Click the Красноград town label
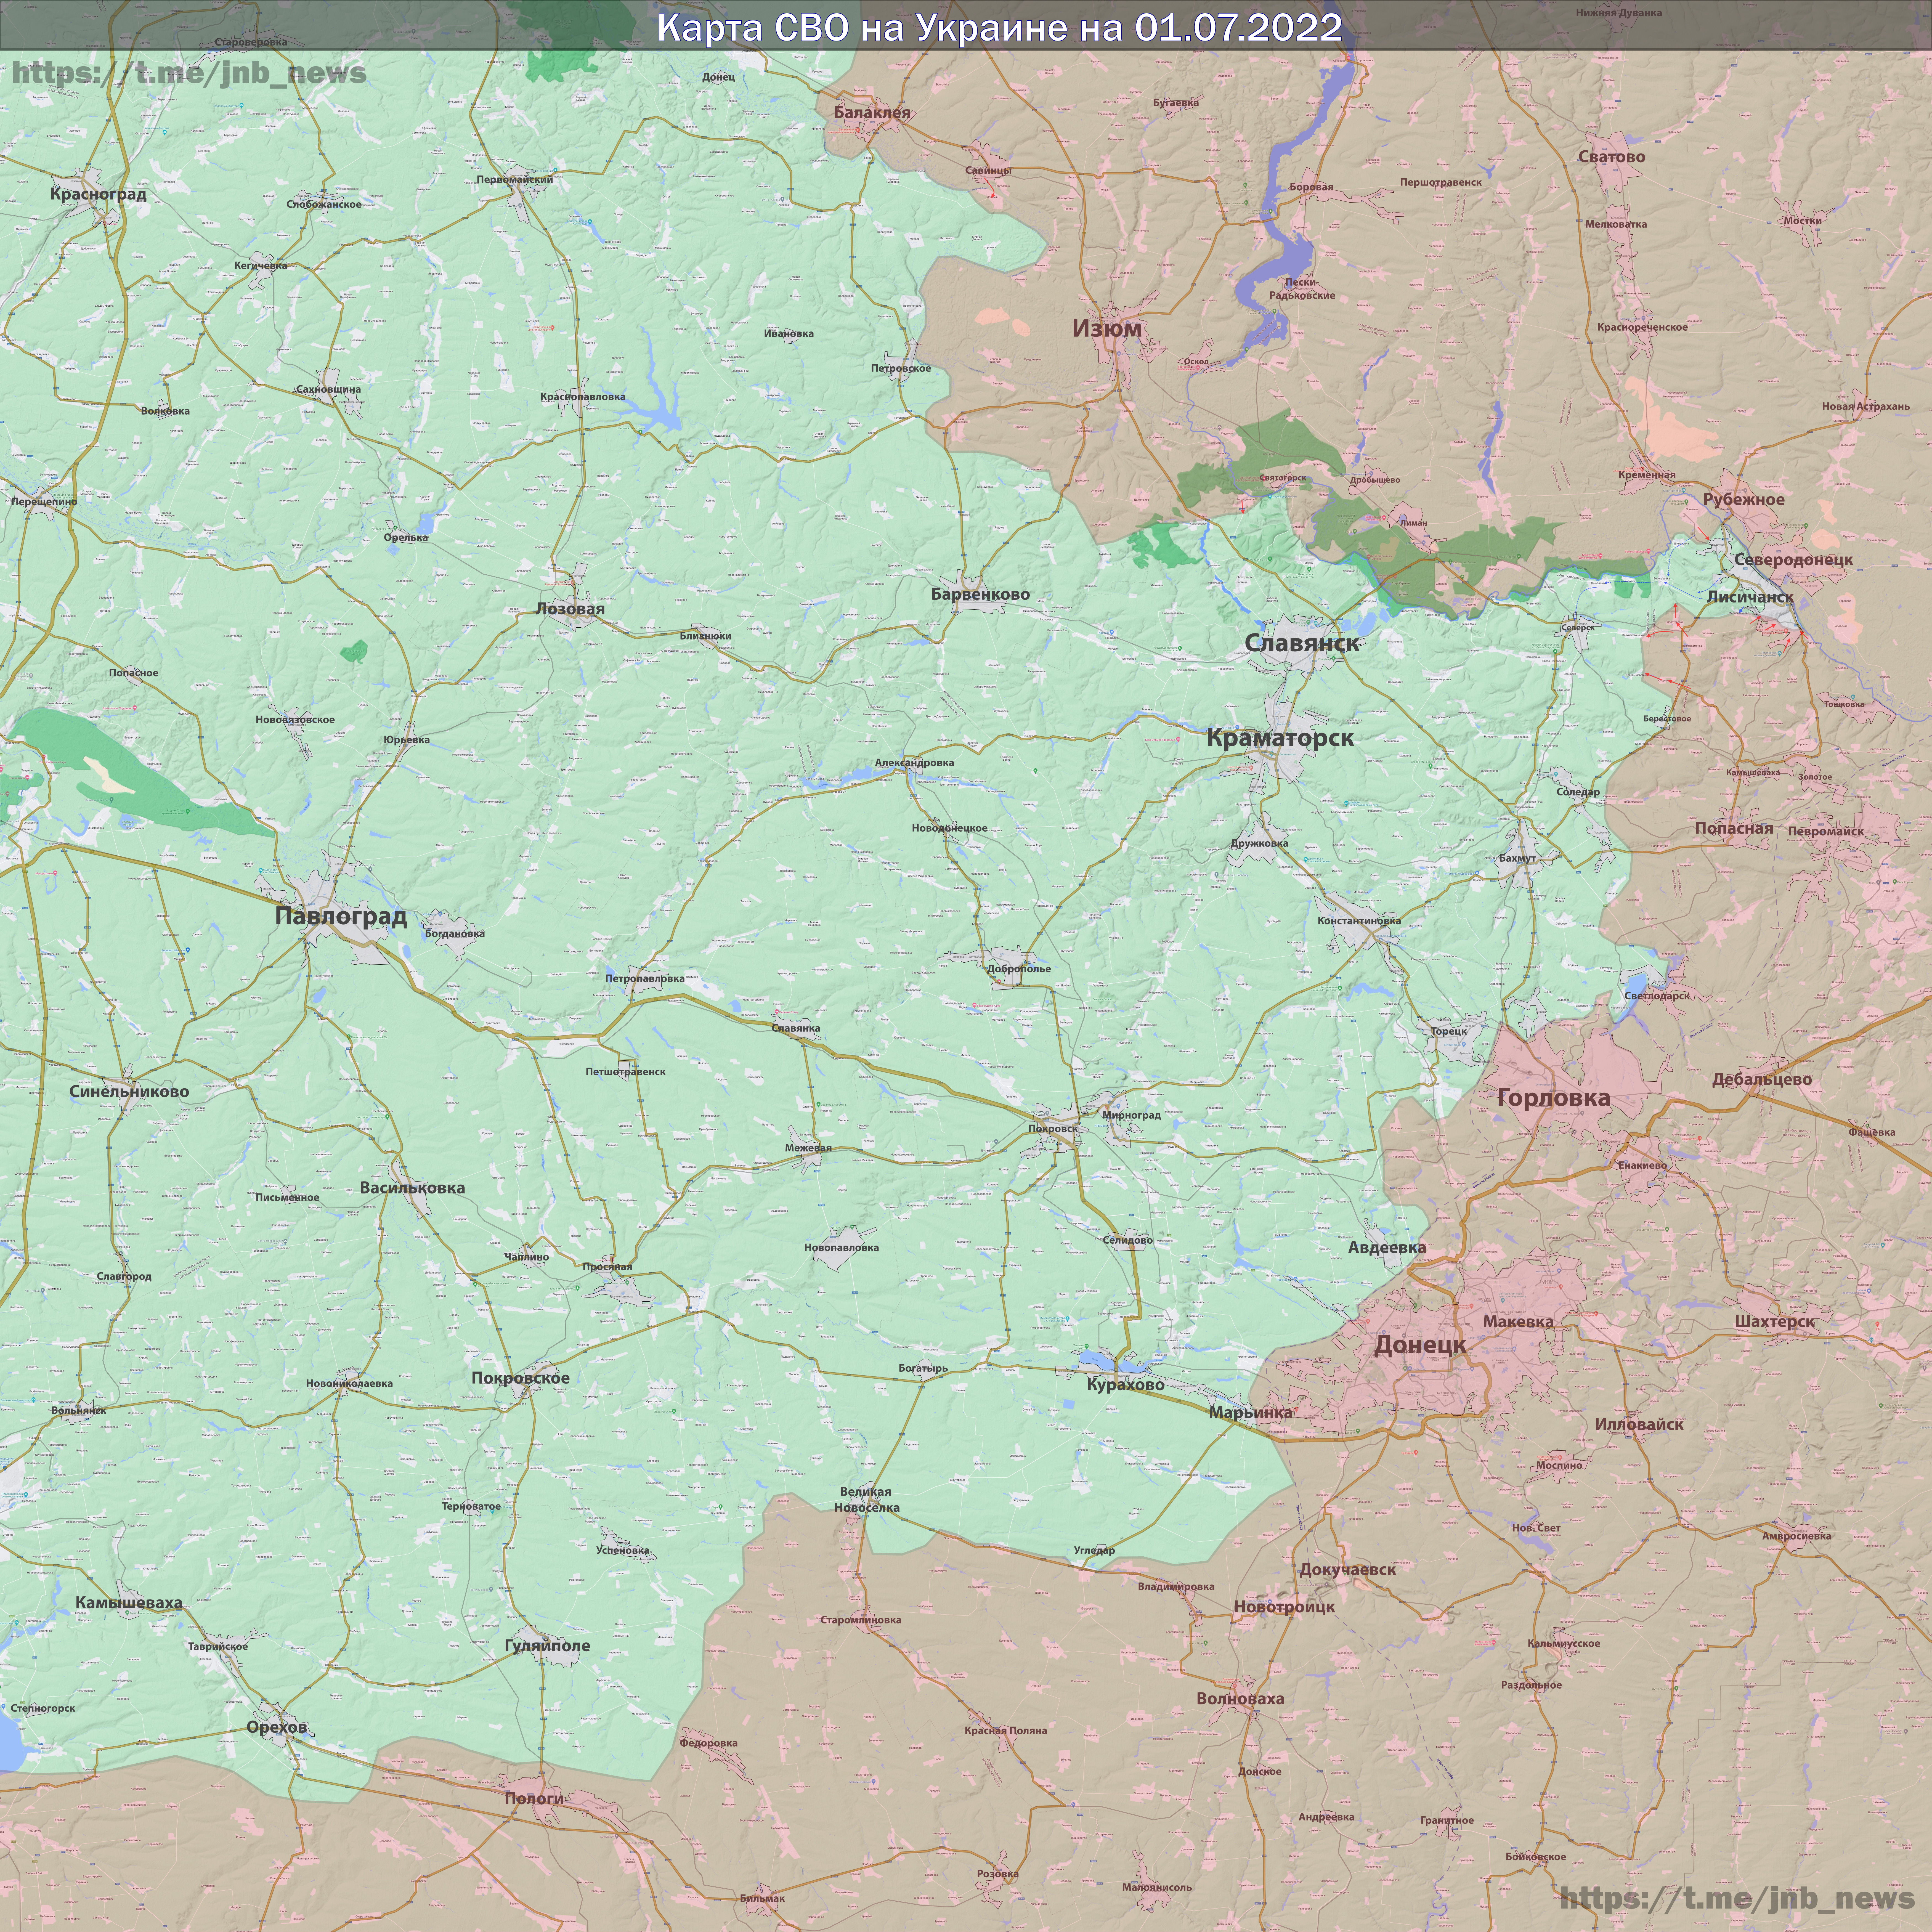Image resolution: width=1932 pixels, height=1932 pixels. click(98, 194)
